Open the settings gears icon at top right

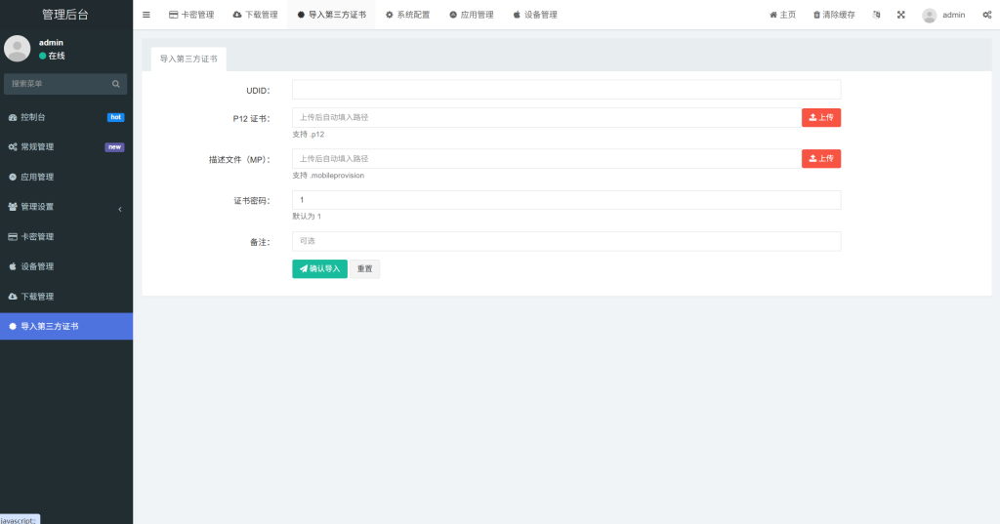[987, 15]
